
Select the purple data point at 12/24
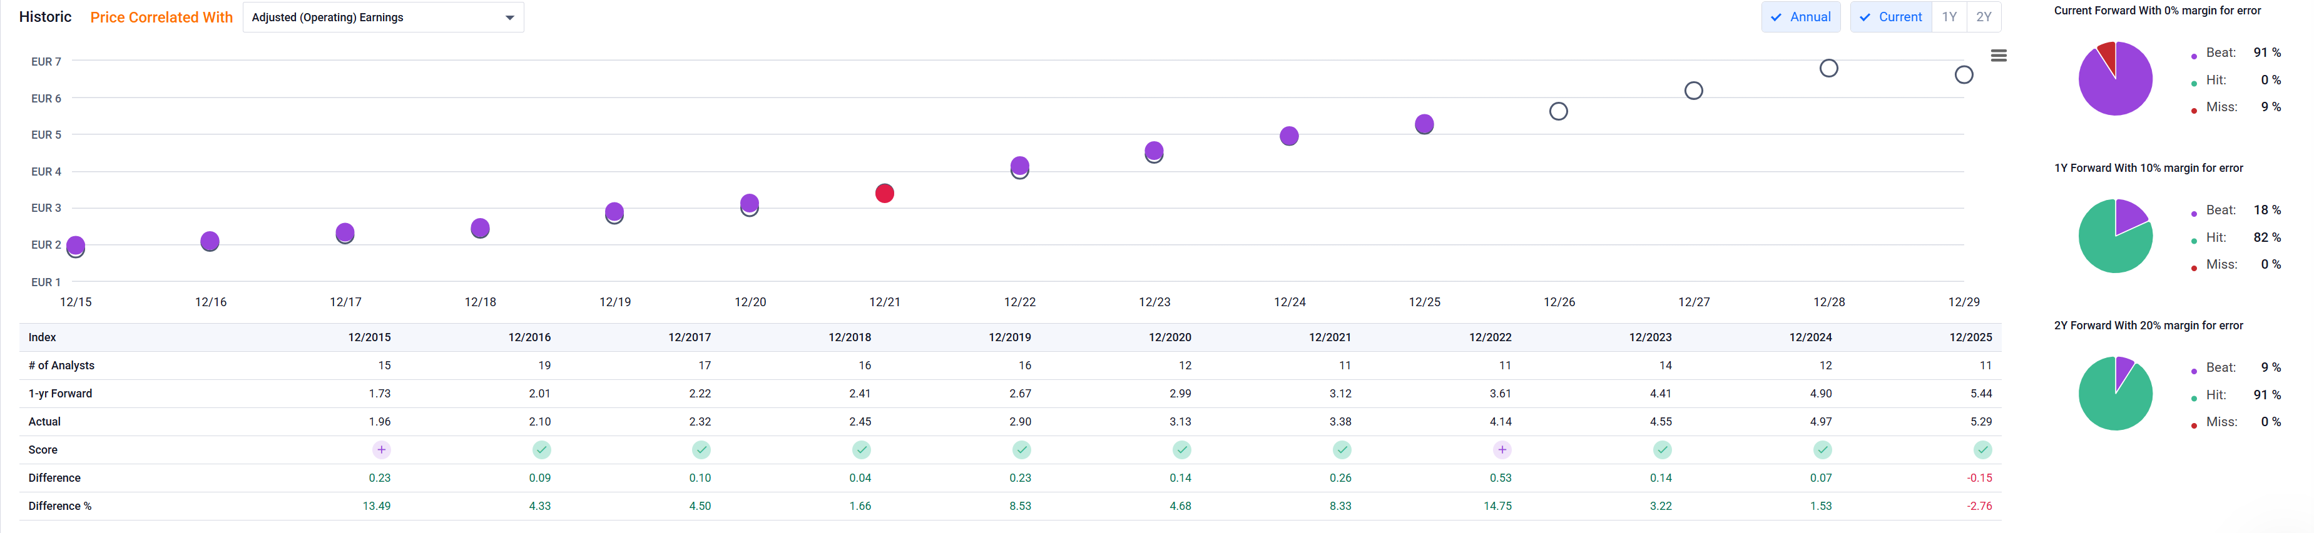(1289, 136)
